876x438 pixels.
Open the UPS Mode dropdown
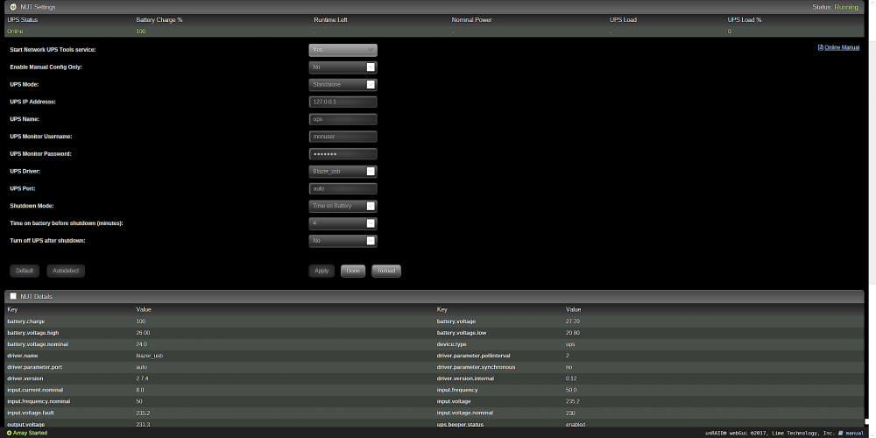[343, 84]
